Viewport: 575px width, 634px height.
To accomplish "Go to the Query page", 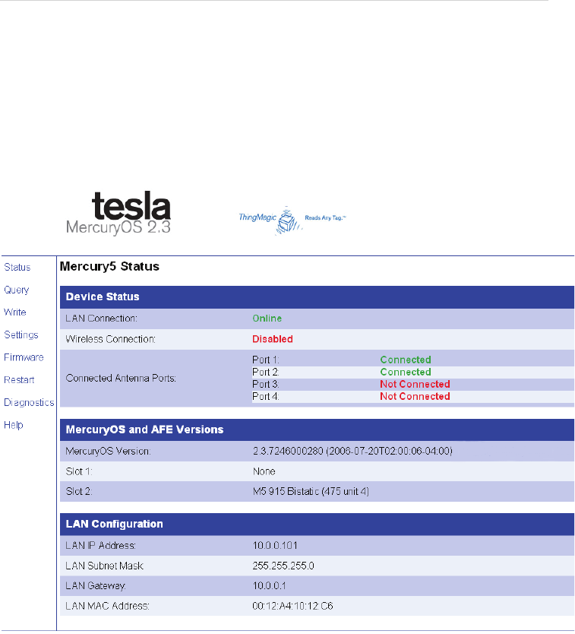I will pyautogui.click(x=17, y=290).
